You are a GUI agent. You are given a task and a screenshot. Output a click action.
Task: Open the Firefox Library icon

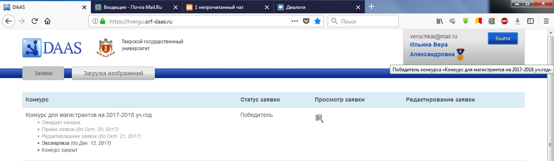(440, 21)
